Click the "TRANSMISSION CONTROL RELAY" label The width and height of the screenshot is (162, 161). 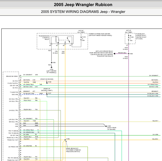coord(44,38)
